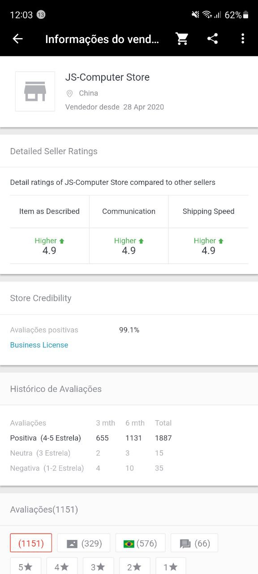Screen dimensions: 258x574
Task: Open the Business License link
Action: (39, 345)
